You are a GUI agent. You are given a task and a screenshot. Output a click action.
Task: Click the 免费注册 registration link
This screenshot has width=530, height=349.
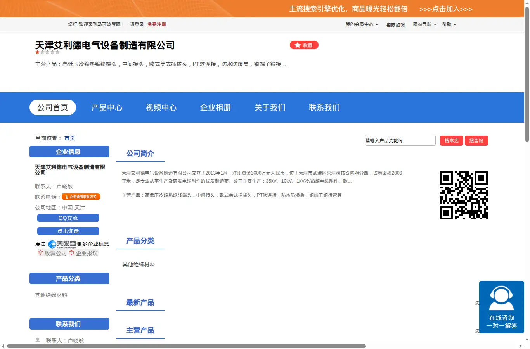157,24
